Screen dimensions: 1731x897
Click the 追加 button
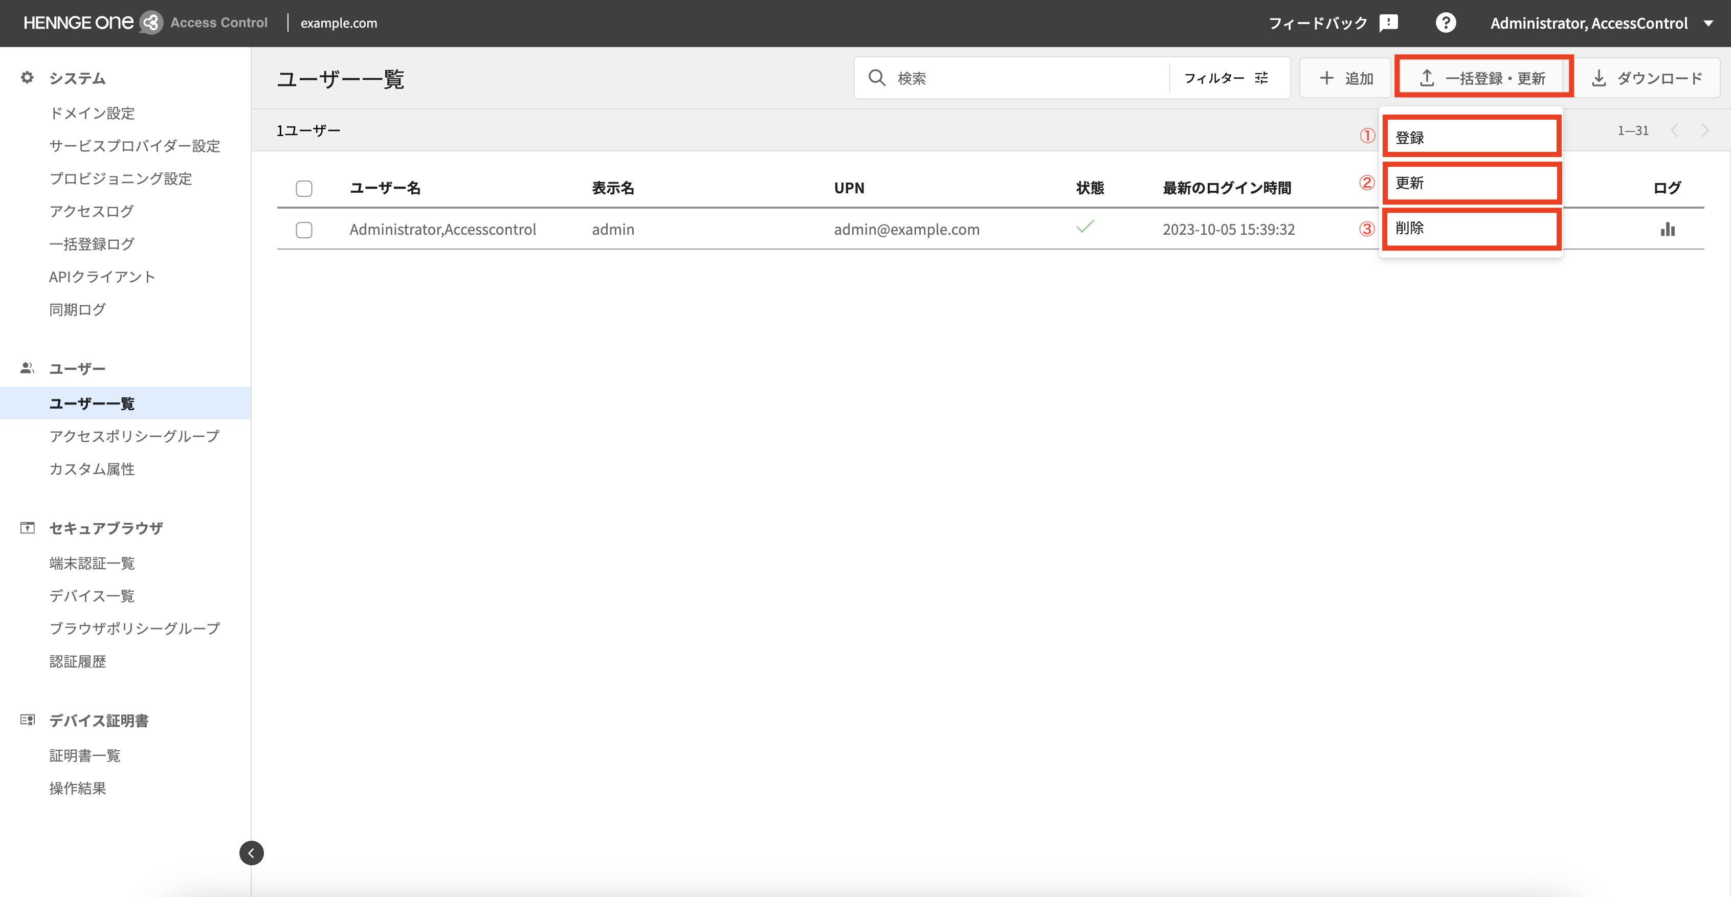(1345, 78)
